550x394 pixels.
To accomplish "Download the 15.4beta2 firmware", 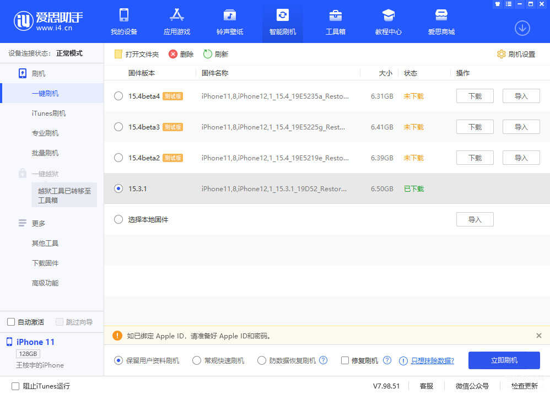I will (x=475, y=158).
